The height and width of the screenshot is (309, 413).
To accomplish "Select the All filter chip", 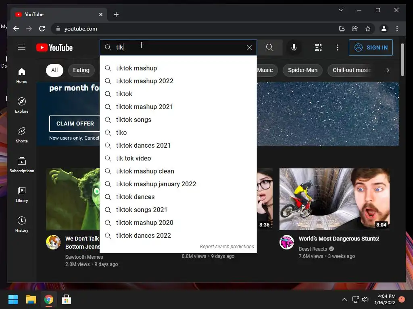I will coord(54,70).
